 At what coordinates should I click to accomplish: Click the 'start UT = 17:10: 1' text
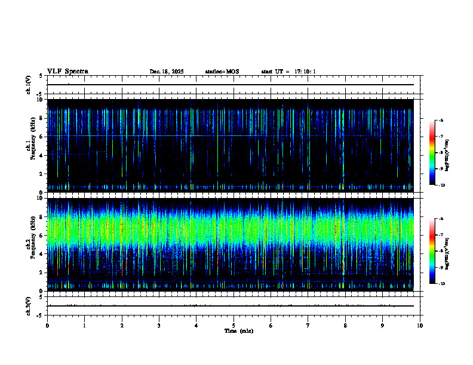coord(288,72)
